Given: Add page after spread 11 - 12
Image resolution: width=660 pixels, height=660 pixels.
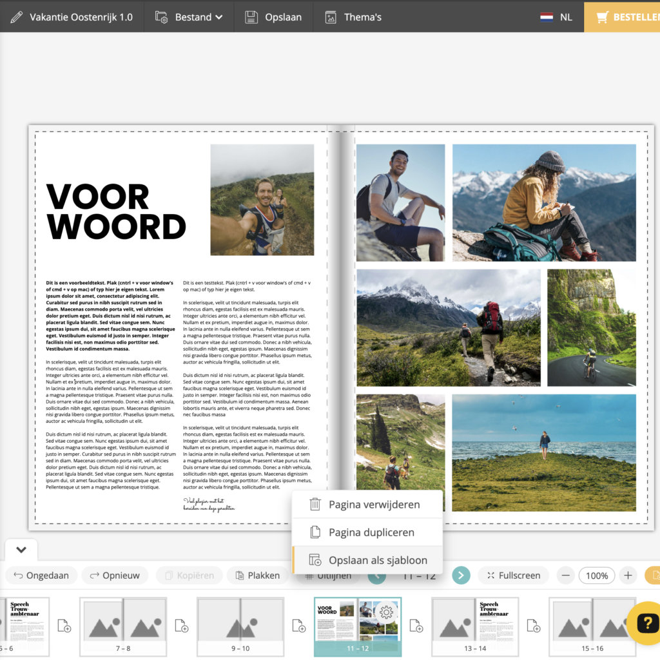Looking at the screenshot, I should point(416,625).
